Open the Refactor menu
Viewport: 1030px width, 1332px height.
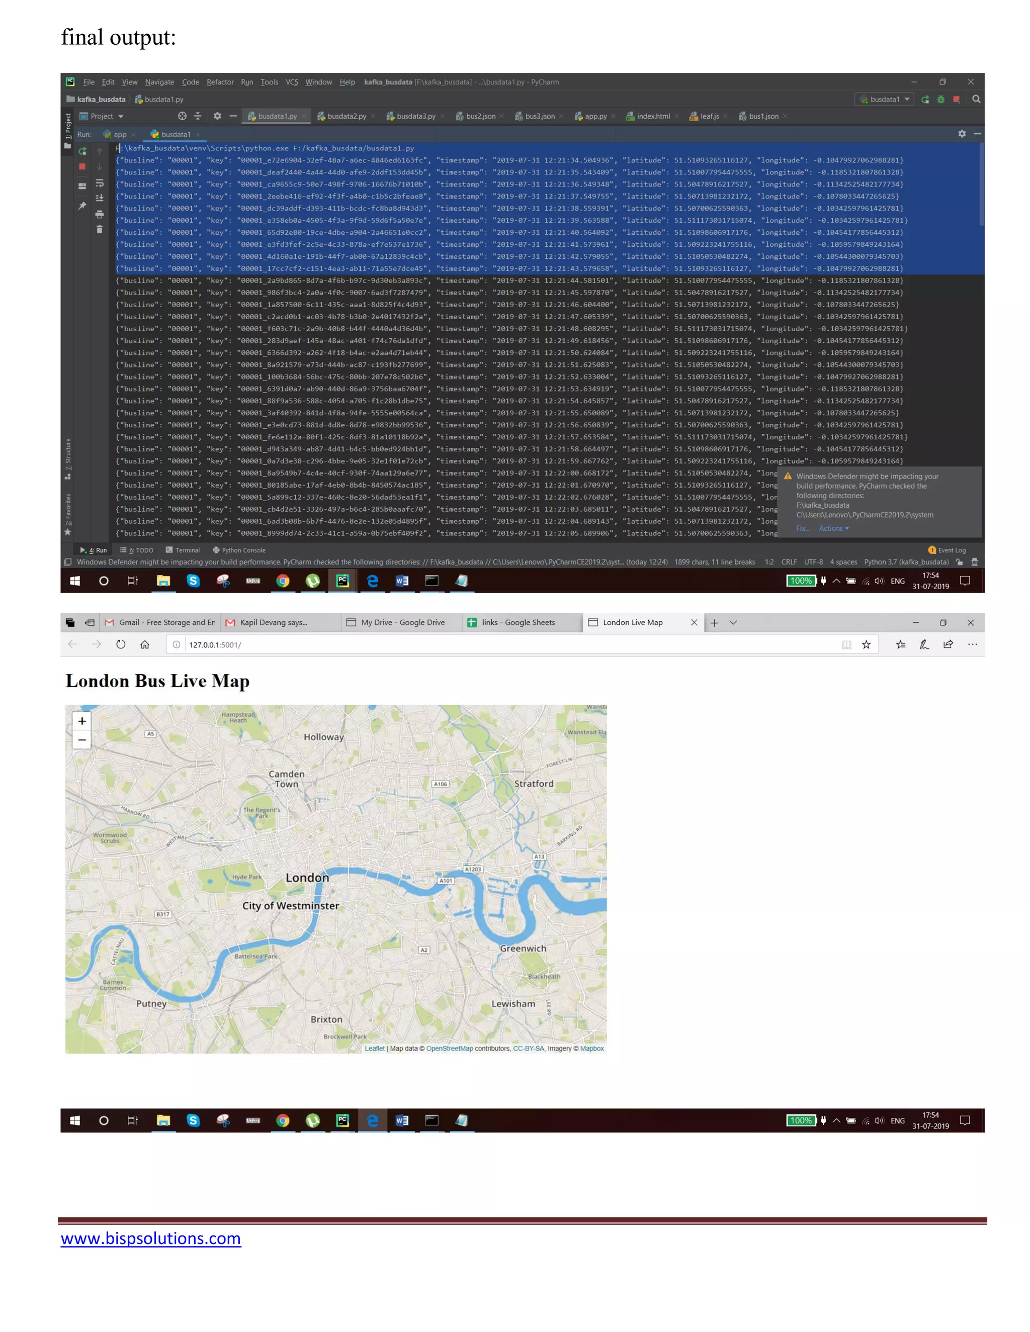[x=220, y=82]
